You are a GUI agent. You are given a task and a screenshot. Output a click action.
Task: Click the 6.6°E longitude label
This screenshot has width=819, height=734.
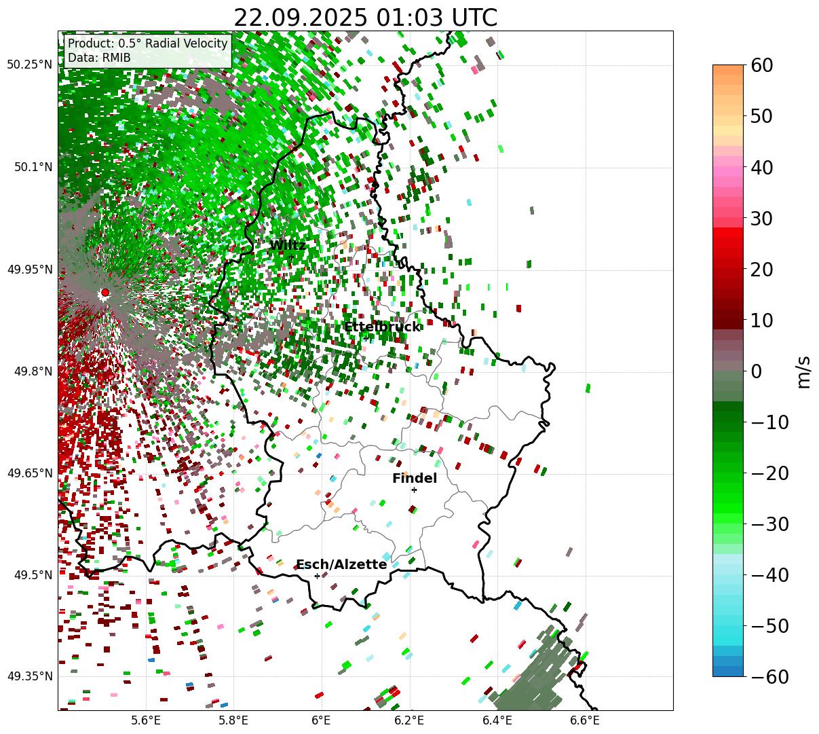584,720
